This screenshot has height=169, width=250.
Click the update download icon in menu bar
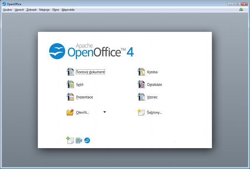pyautogui.click(x=241, y=10)
